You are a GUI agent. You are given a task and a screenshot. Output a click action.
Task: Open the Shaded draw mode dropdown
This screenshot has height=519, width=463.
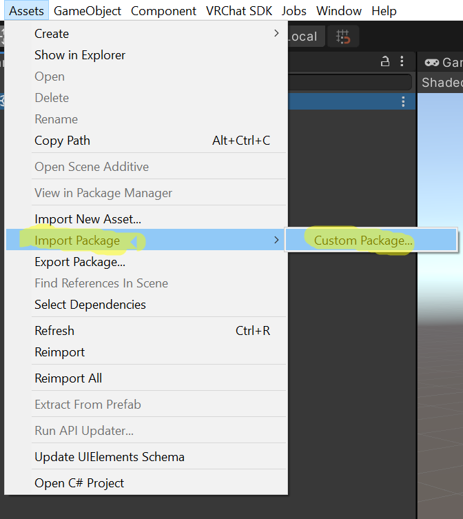[x=442, y=83]
